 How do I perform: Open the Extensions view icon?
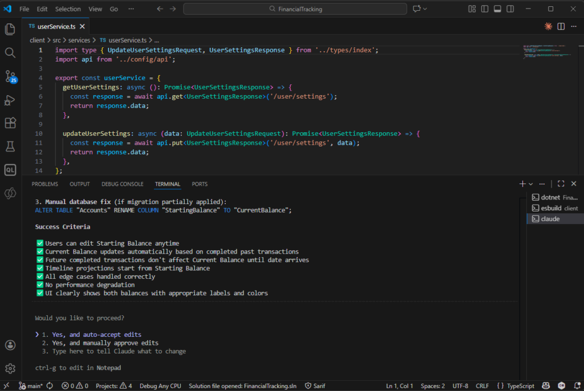tap(10, 123)
